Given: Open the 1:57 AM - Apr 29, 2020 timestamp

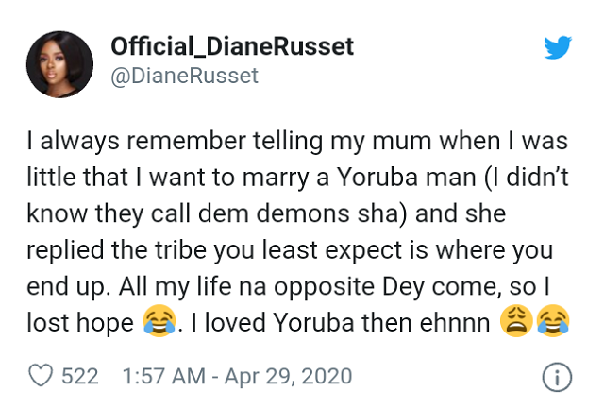Looking at the screenshot, I should click(237, 376).
